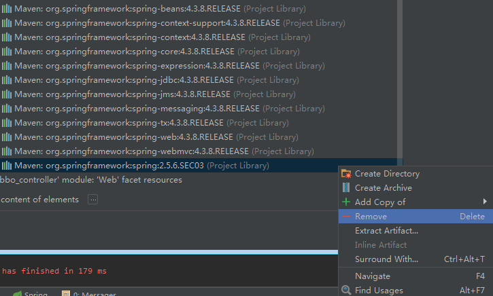Click the green plus Add Copy icon

[346, 202]
